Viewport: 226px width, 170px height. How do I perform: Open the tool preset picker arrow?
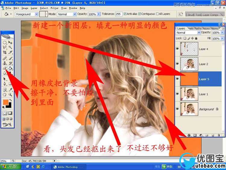pyautogui.click(x=11, y=14)
